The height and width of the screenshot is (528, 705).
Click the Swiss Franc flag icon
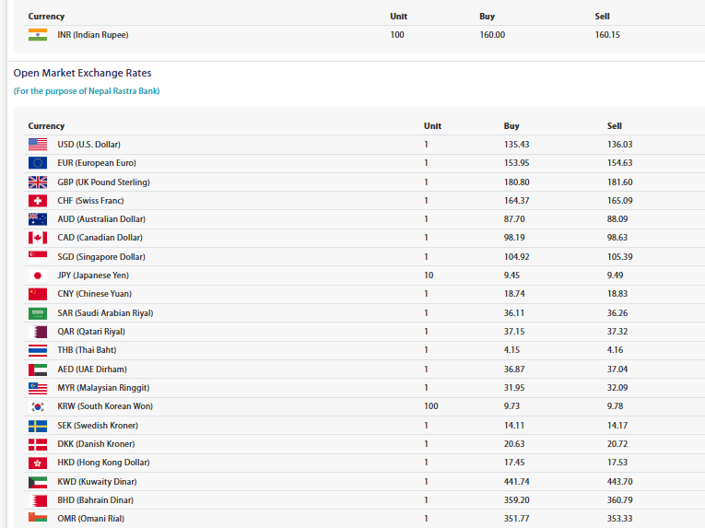click(x=38, y=201)
